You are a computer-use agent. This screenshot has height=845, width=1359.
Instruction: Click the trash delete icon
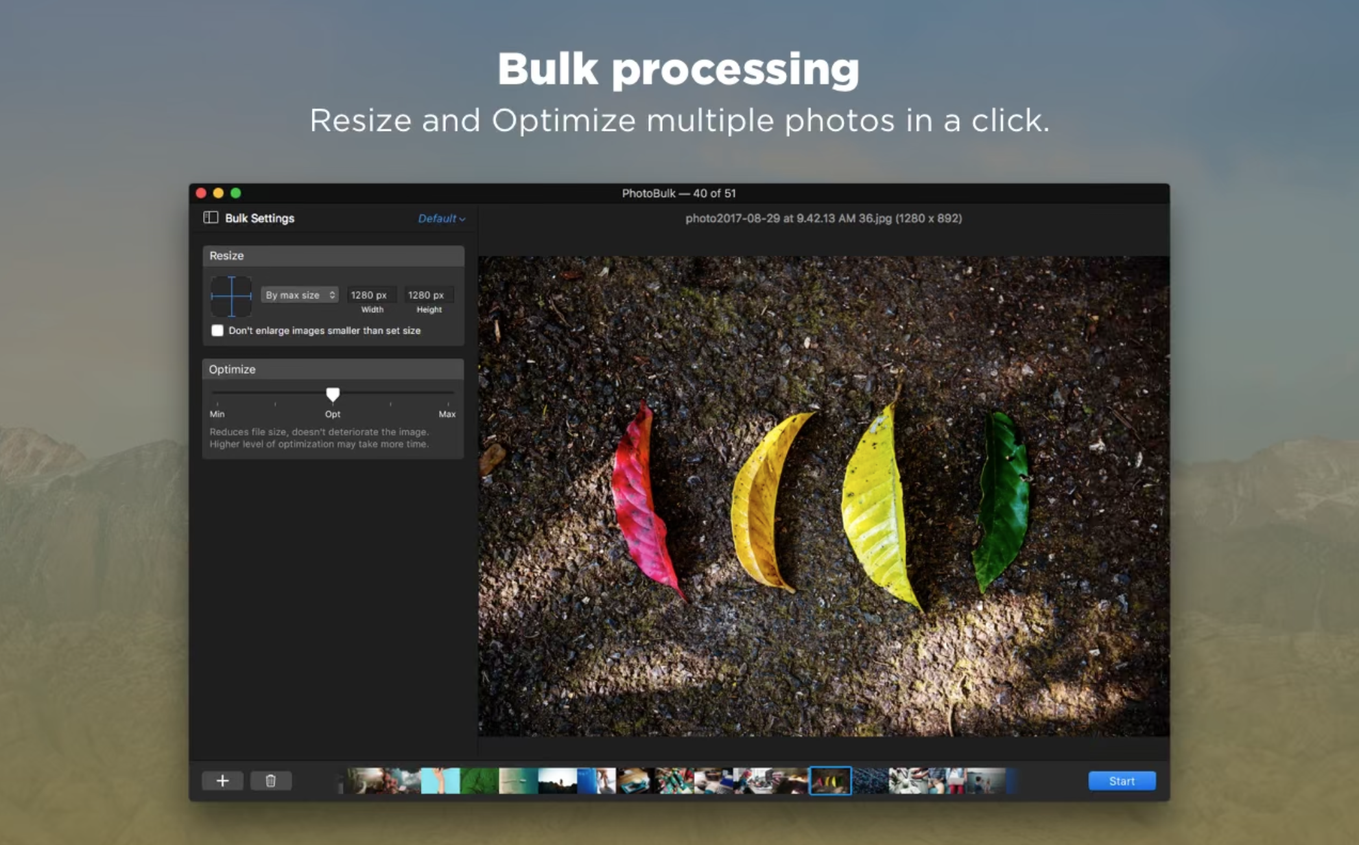(x=271, y=781)
